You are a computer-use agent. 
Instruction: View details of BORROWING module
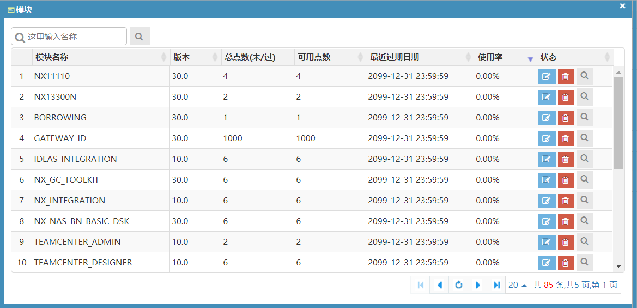click(585, 118)
